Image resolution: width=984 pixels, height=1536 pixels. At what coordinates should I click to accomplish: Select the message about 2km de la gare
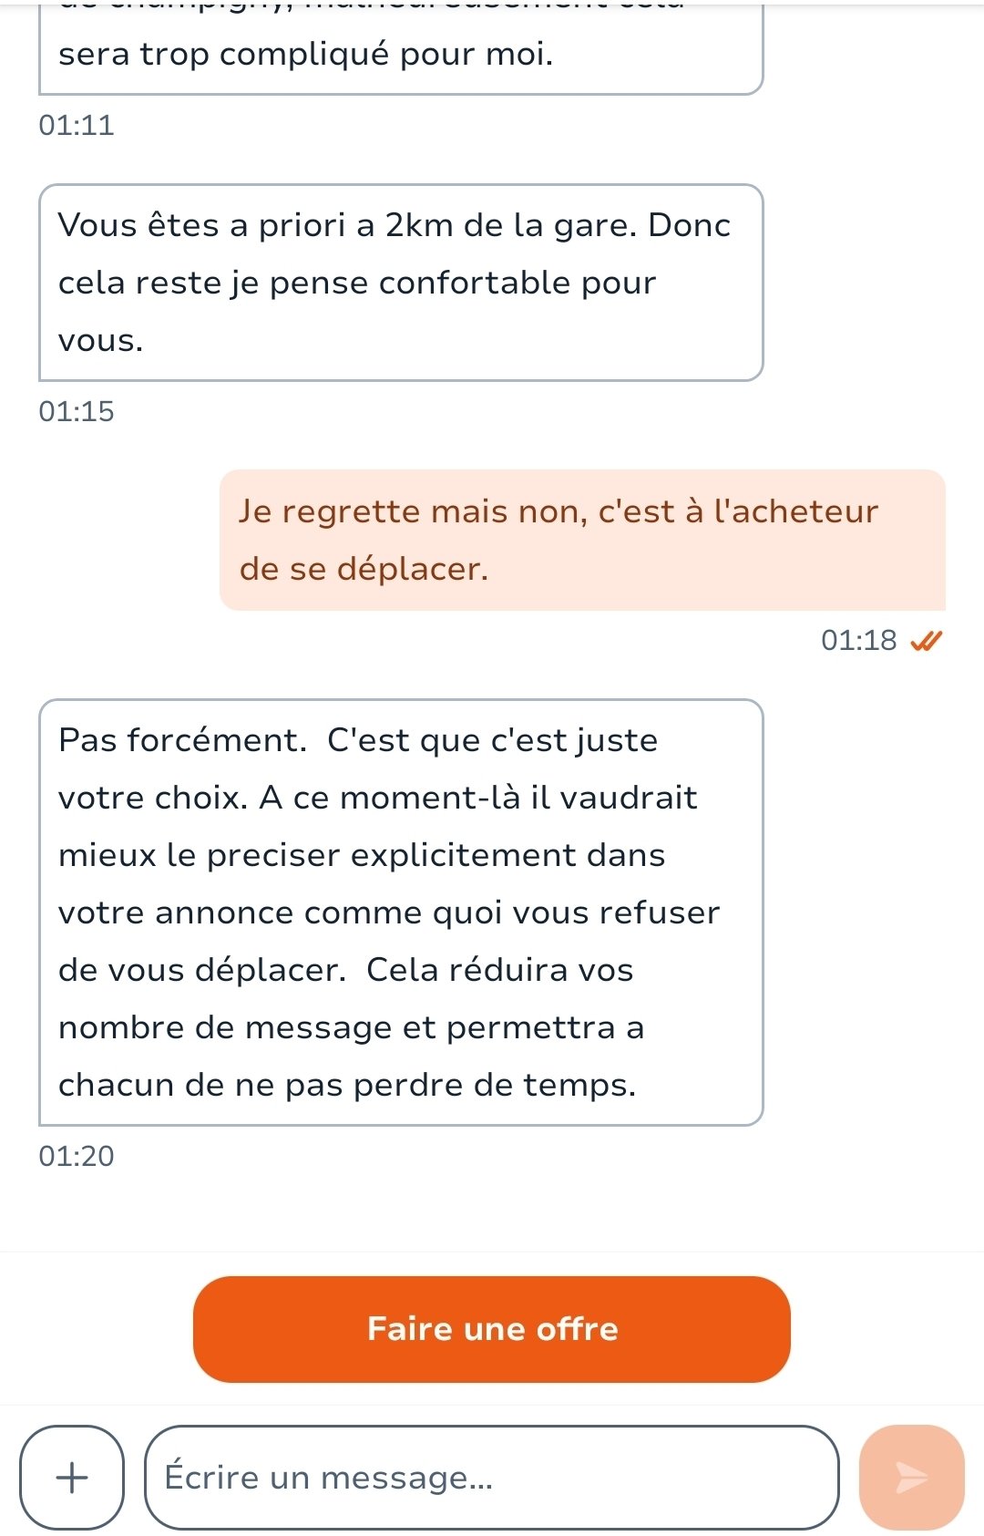tap(401, 283)
